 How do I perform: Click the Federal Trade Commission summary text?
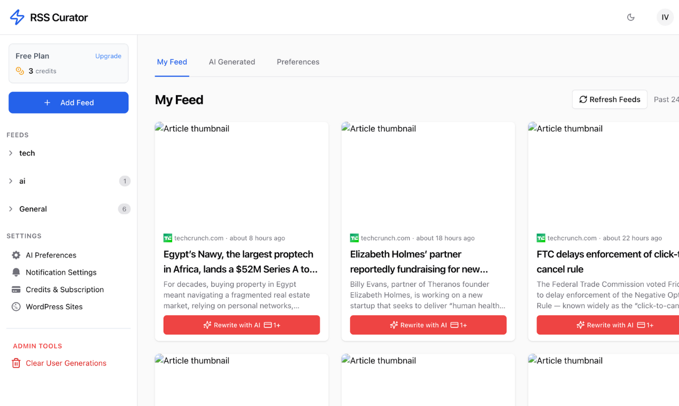[x=608, y=295]
